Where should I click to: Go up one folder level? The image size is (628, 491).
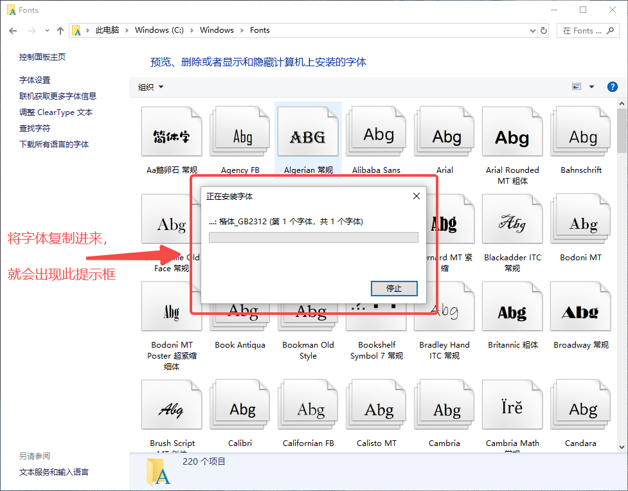tap(60, 30)
